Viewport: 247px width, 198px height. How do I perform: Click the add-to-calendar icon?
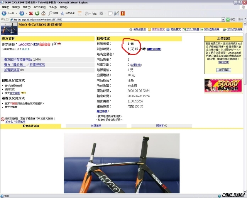(x=184, y=30)
